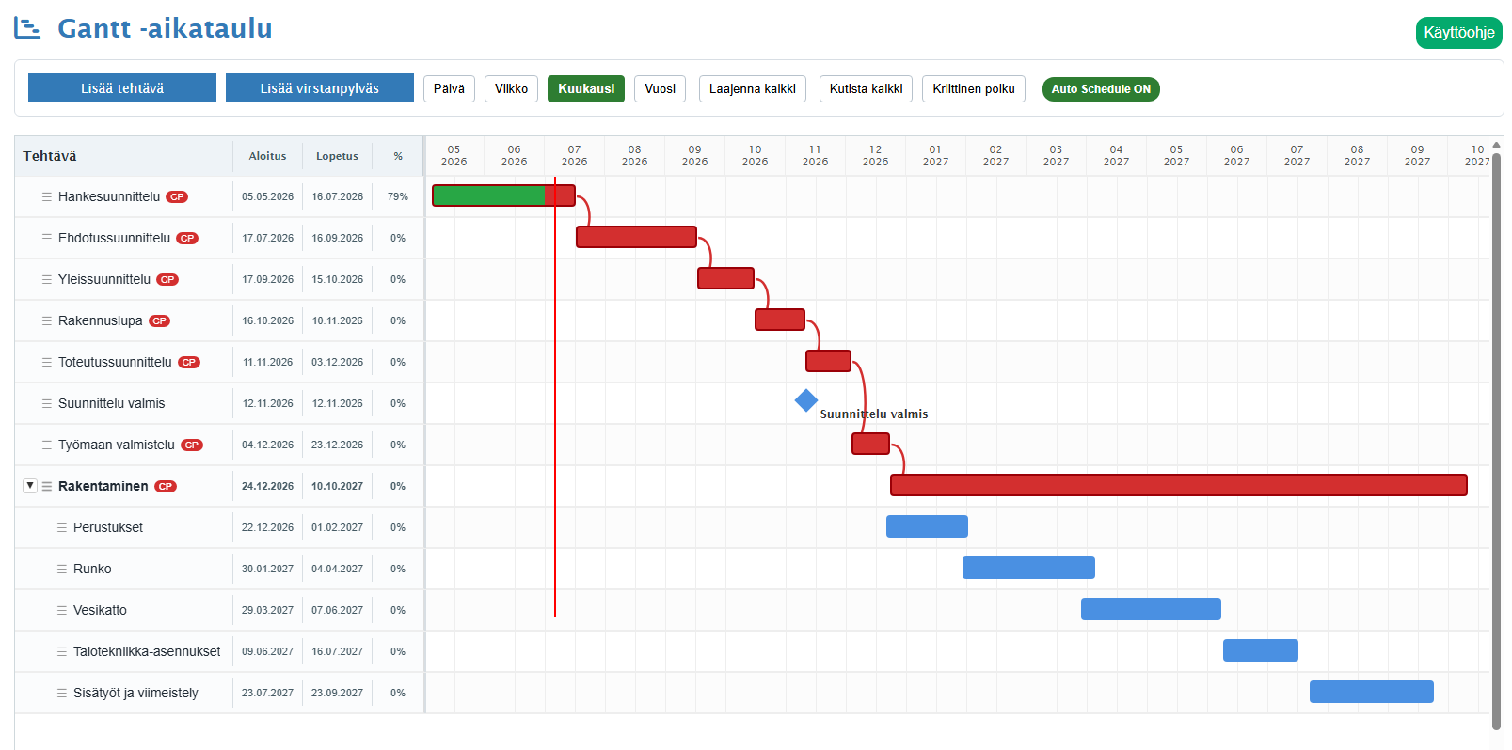Select the Vesikatto task name
Image resolution: width=1512 pixels, height=750 pixels.
click(100, 610)
